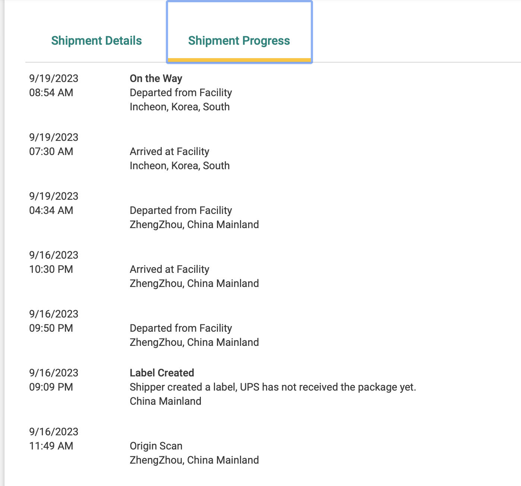The image size is (521, 486).
Task: Click the bold 'On the Way' status
Action: 156,79
